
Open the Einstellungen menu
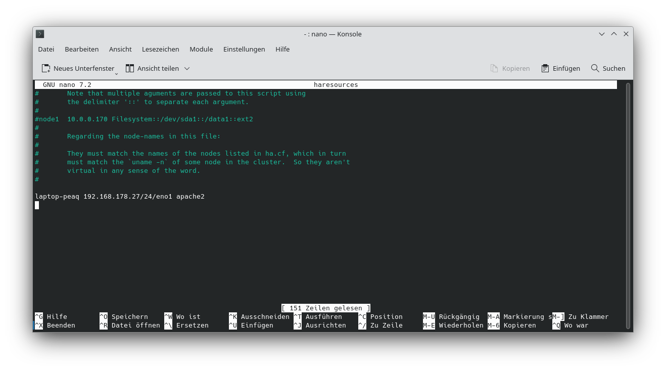(x=244, y=49)
